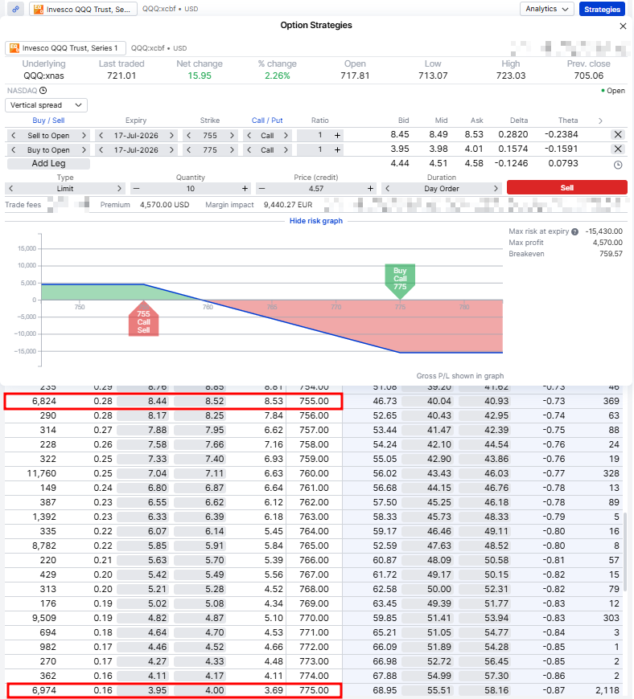This screenshot has height=699, width=634.
Task: Click the Buy Call 775 marker on graph
Action: click(x=400, y=281)
